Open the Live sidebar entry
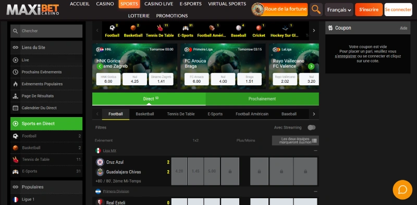The height and width of the screenshot is (205, 417). [46, 60]
